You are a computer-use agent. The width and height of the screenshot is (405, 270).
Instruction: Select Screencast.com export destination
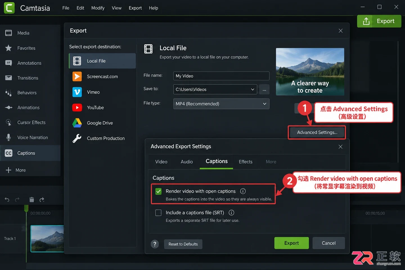click(x=102, y=76)
